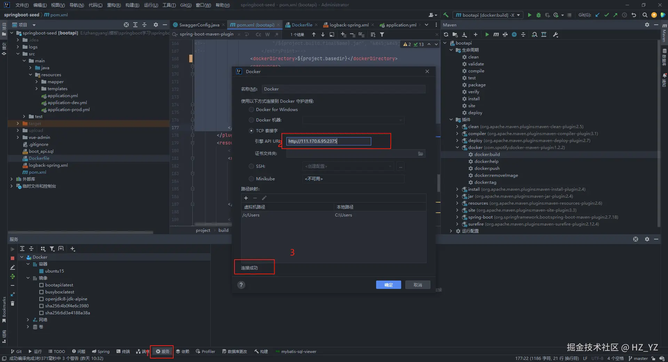Click the filter icon in Services toolbar
668x362 pixels.
click(x=52, y=249)
